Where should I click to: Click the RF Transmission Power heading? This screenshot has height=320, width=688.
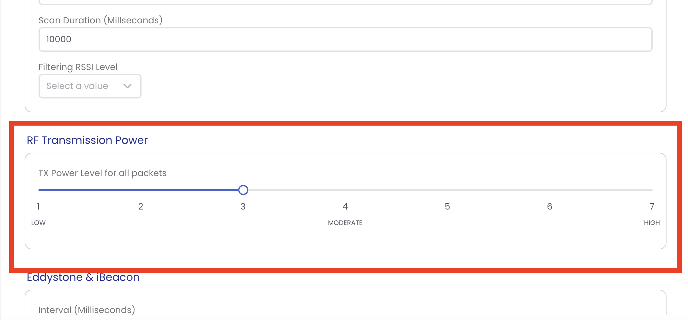(x=87, y=140)
